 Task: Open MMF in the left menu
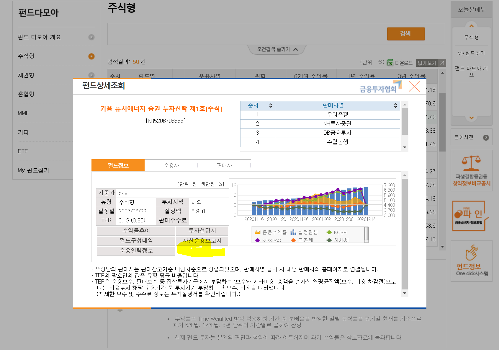[x=23, y=113]
